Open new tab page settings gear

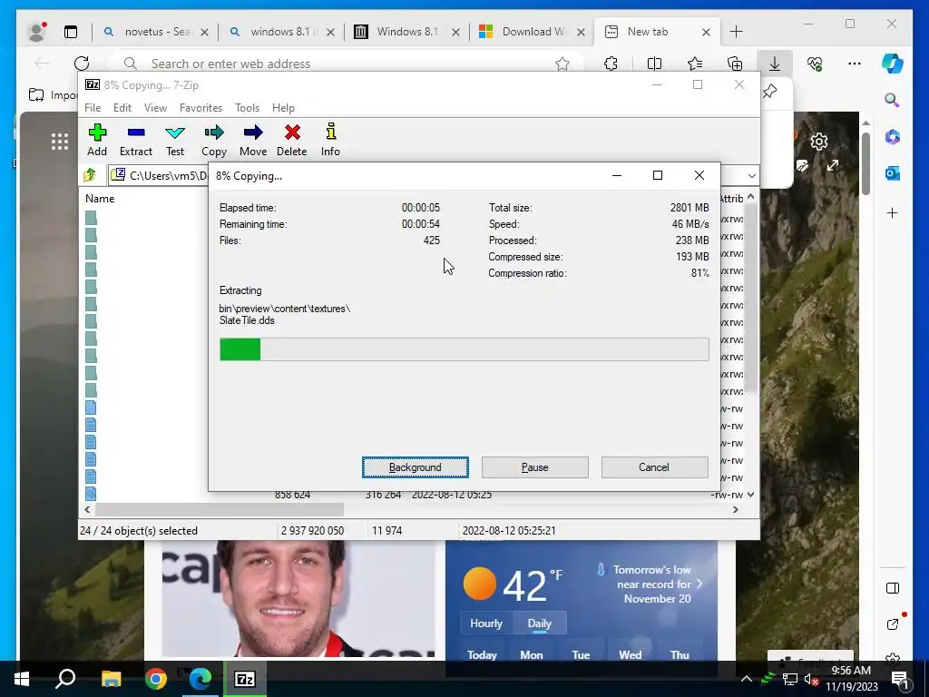coord(819,141)
